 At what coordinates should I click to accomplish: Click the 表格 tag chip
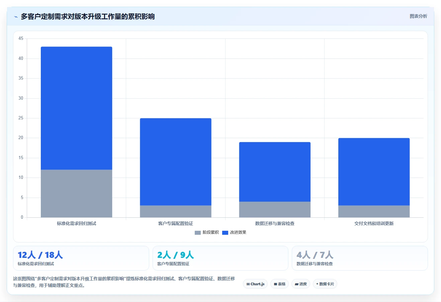click(279, 284)
